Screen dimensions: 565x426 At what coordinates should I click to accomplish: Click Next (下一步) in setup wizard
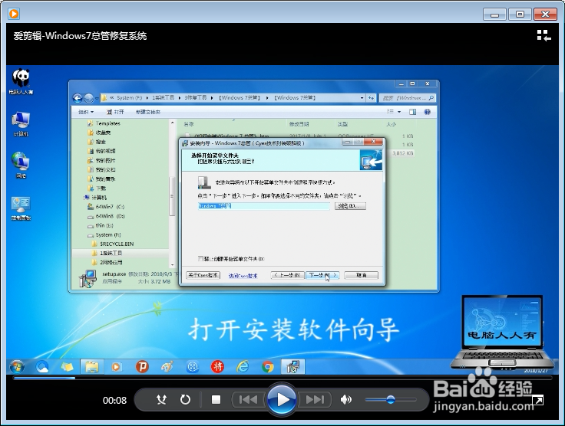[x=322, y=275]
